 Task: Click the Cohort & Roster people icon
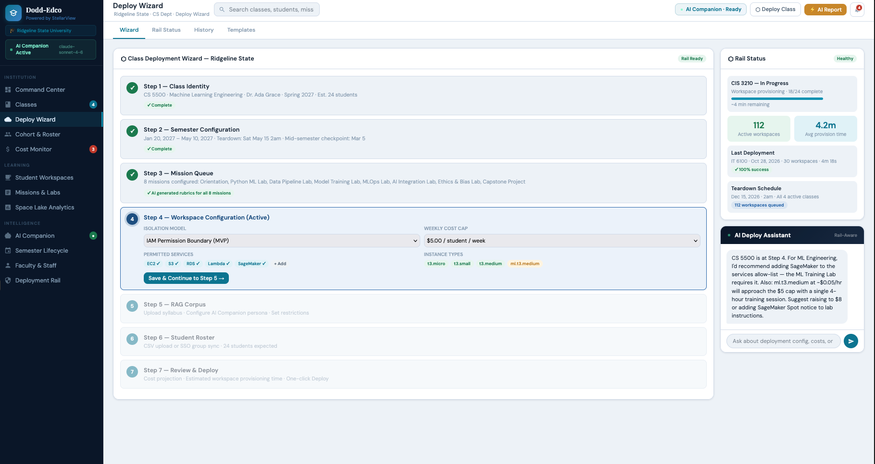[x=8, y=134]
